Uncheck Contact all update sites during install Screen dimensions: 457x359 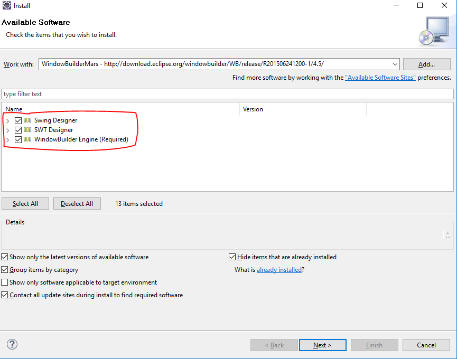pyautogui.click(x=5, y=295)
